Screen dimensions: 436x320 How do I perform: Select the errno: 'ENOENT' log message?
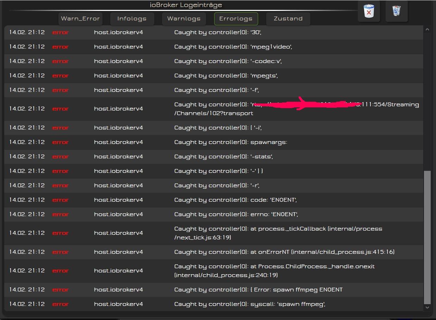point(236,214)
